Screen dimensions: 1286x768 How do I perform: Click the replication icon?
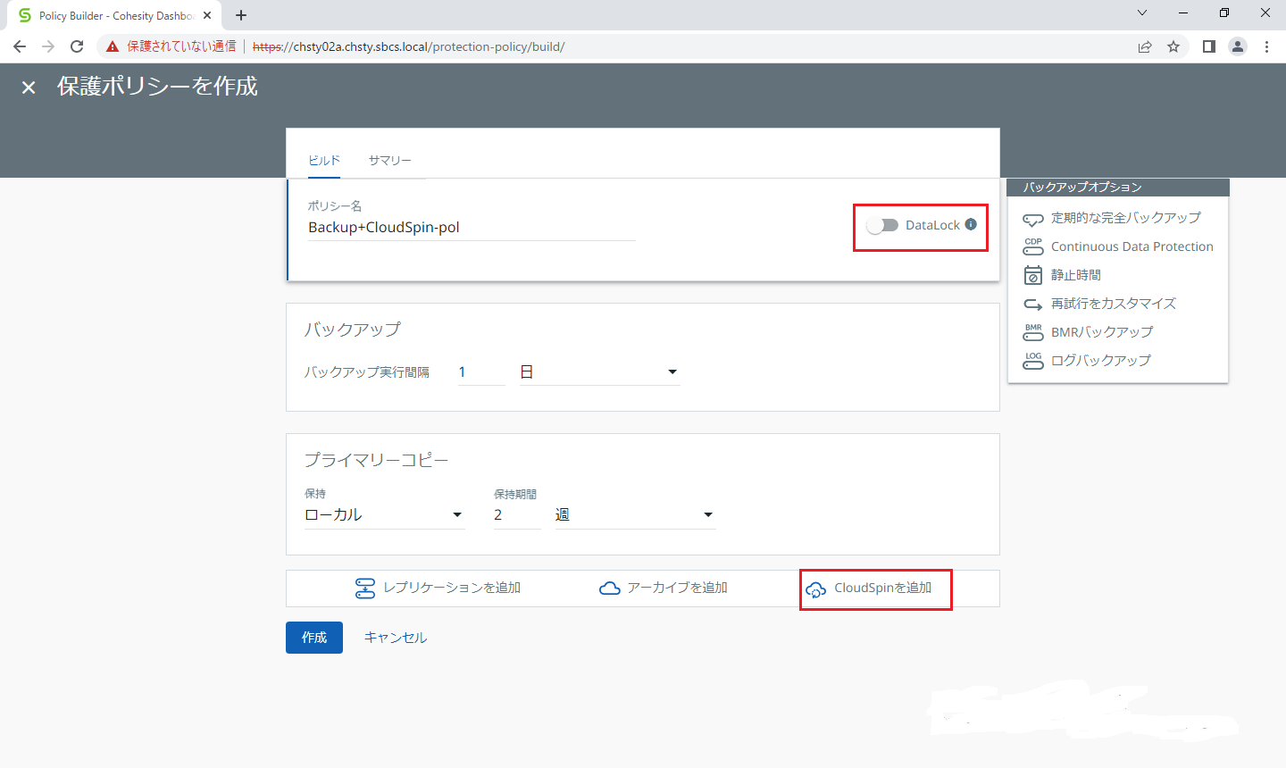click(365, 588)
